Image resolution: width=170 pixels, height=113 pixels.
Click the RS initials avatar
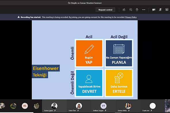[x=25, y=106]
